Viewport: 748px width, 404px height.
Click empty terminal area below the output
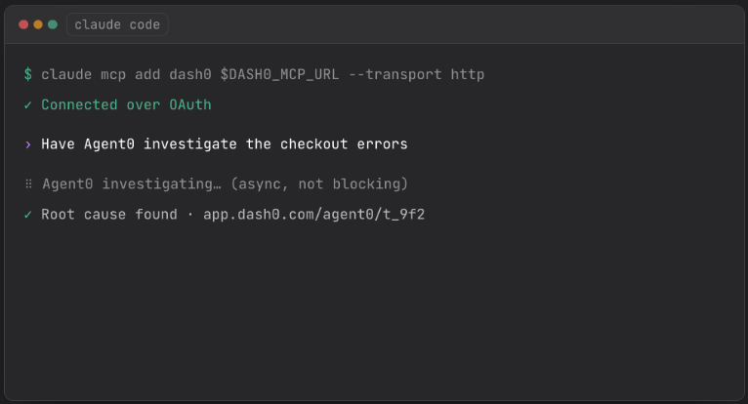click(x=374, y=310)
